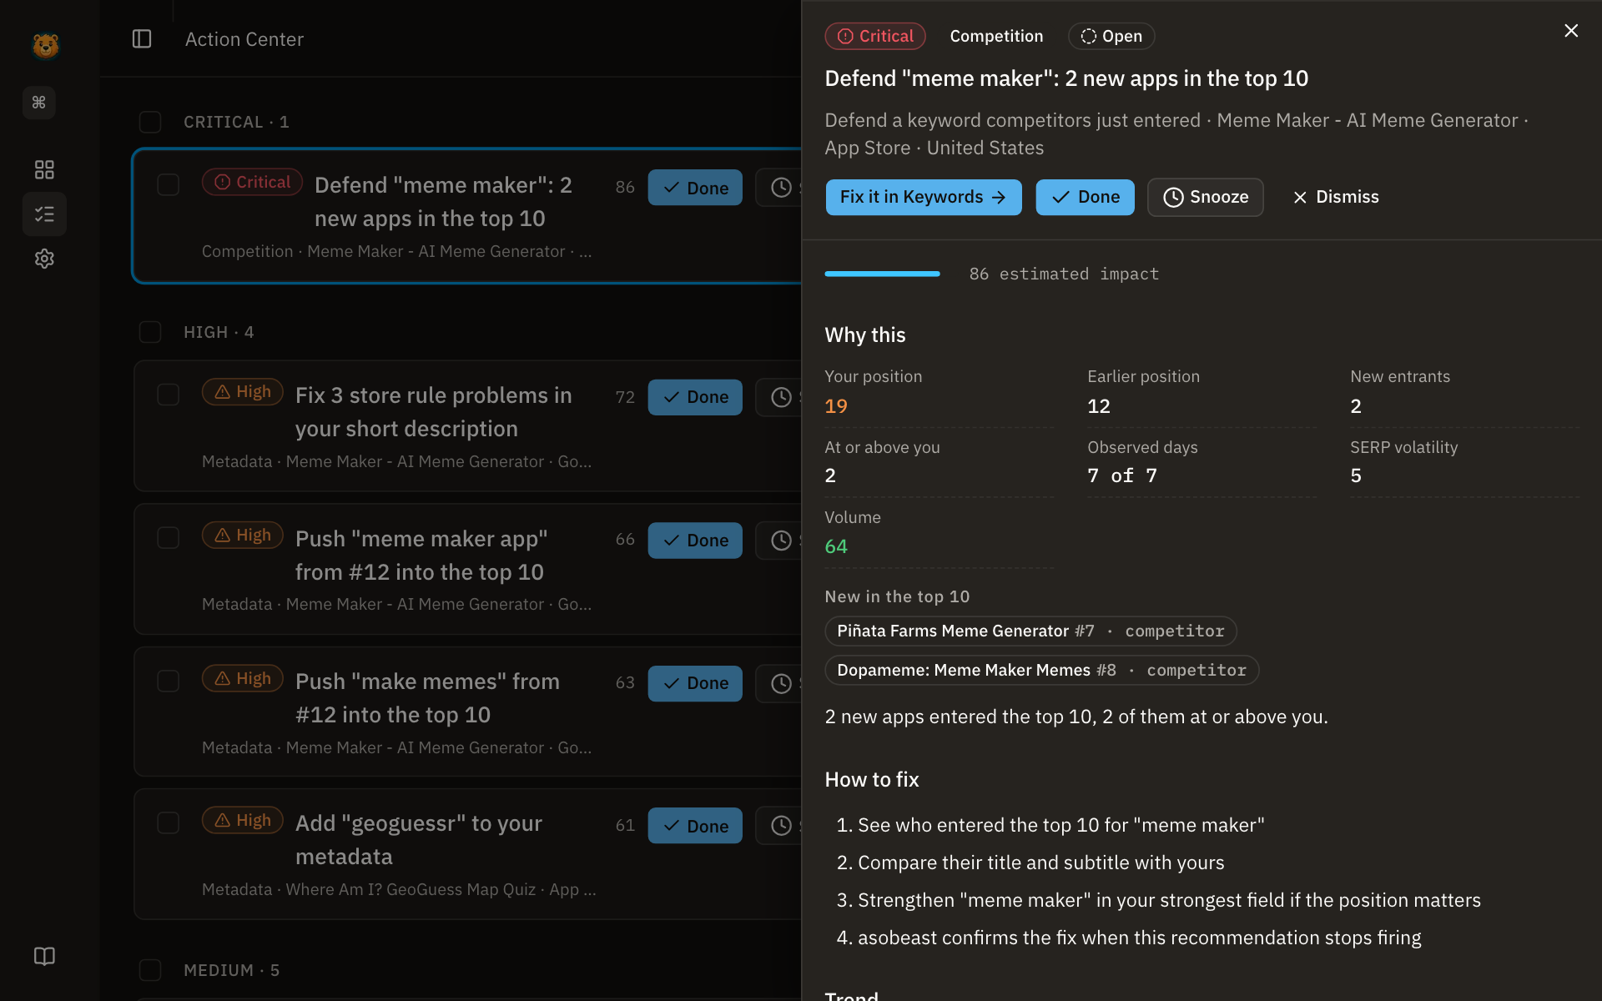Dismiss the meme maker recommendation
This screenshot has width=1602, height=1001.
[x=1335, y=197]
